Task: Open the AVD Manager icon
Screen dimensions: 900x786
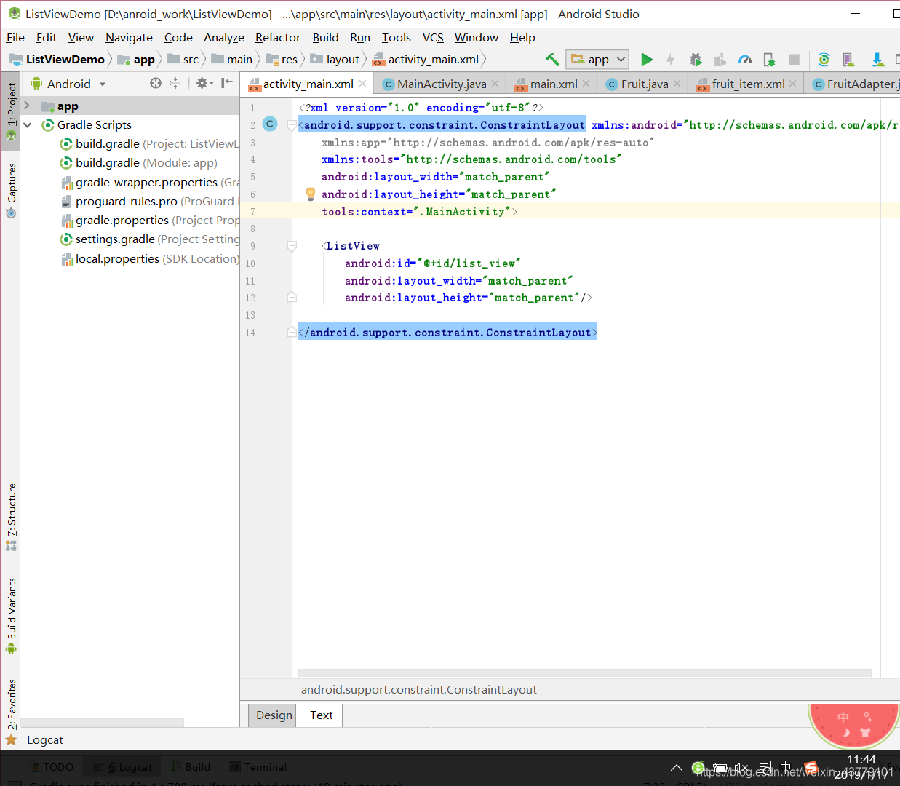Action: tap(848, 60)
